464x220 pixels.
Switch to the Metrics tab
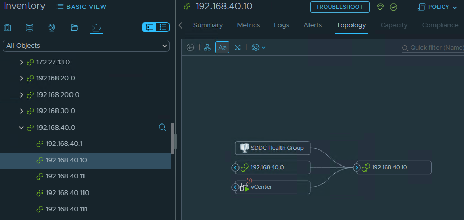pos(248,25)
